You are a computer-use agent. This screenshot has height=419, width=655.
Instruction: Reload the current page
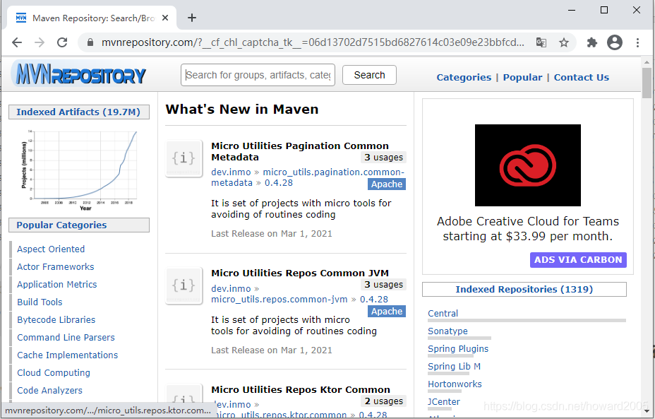point(62,42)
